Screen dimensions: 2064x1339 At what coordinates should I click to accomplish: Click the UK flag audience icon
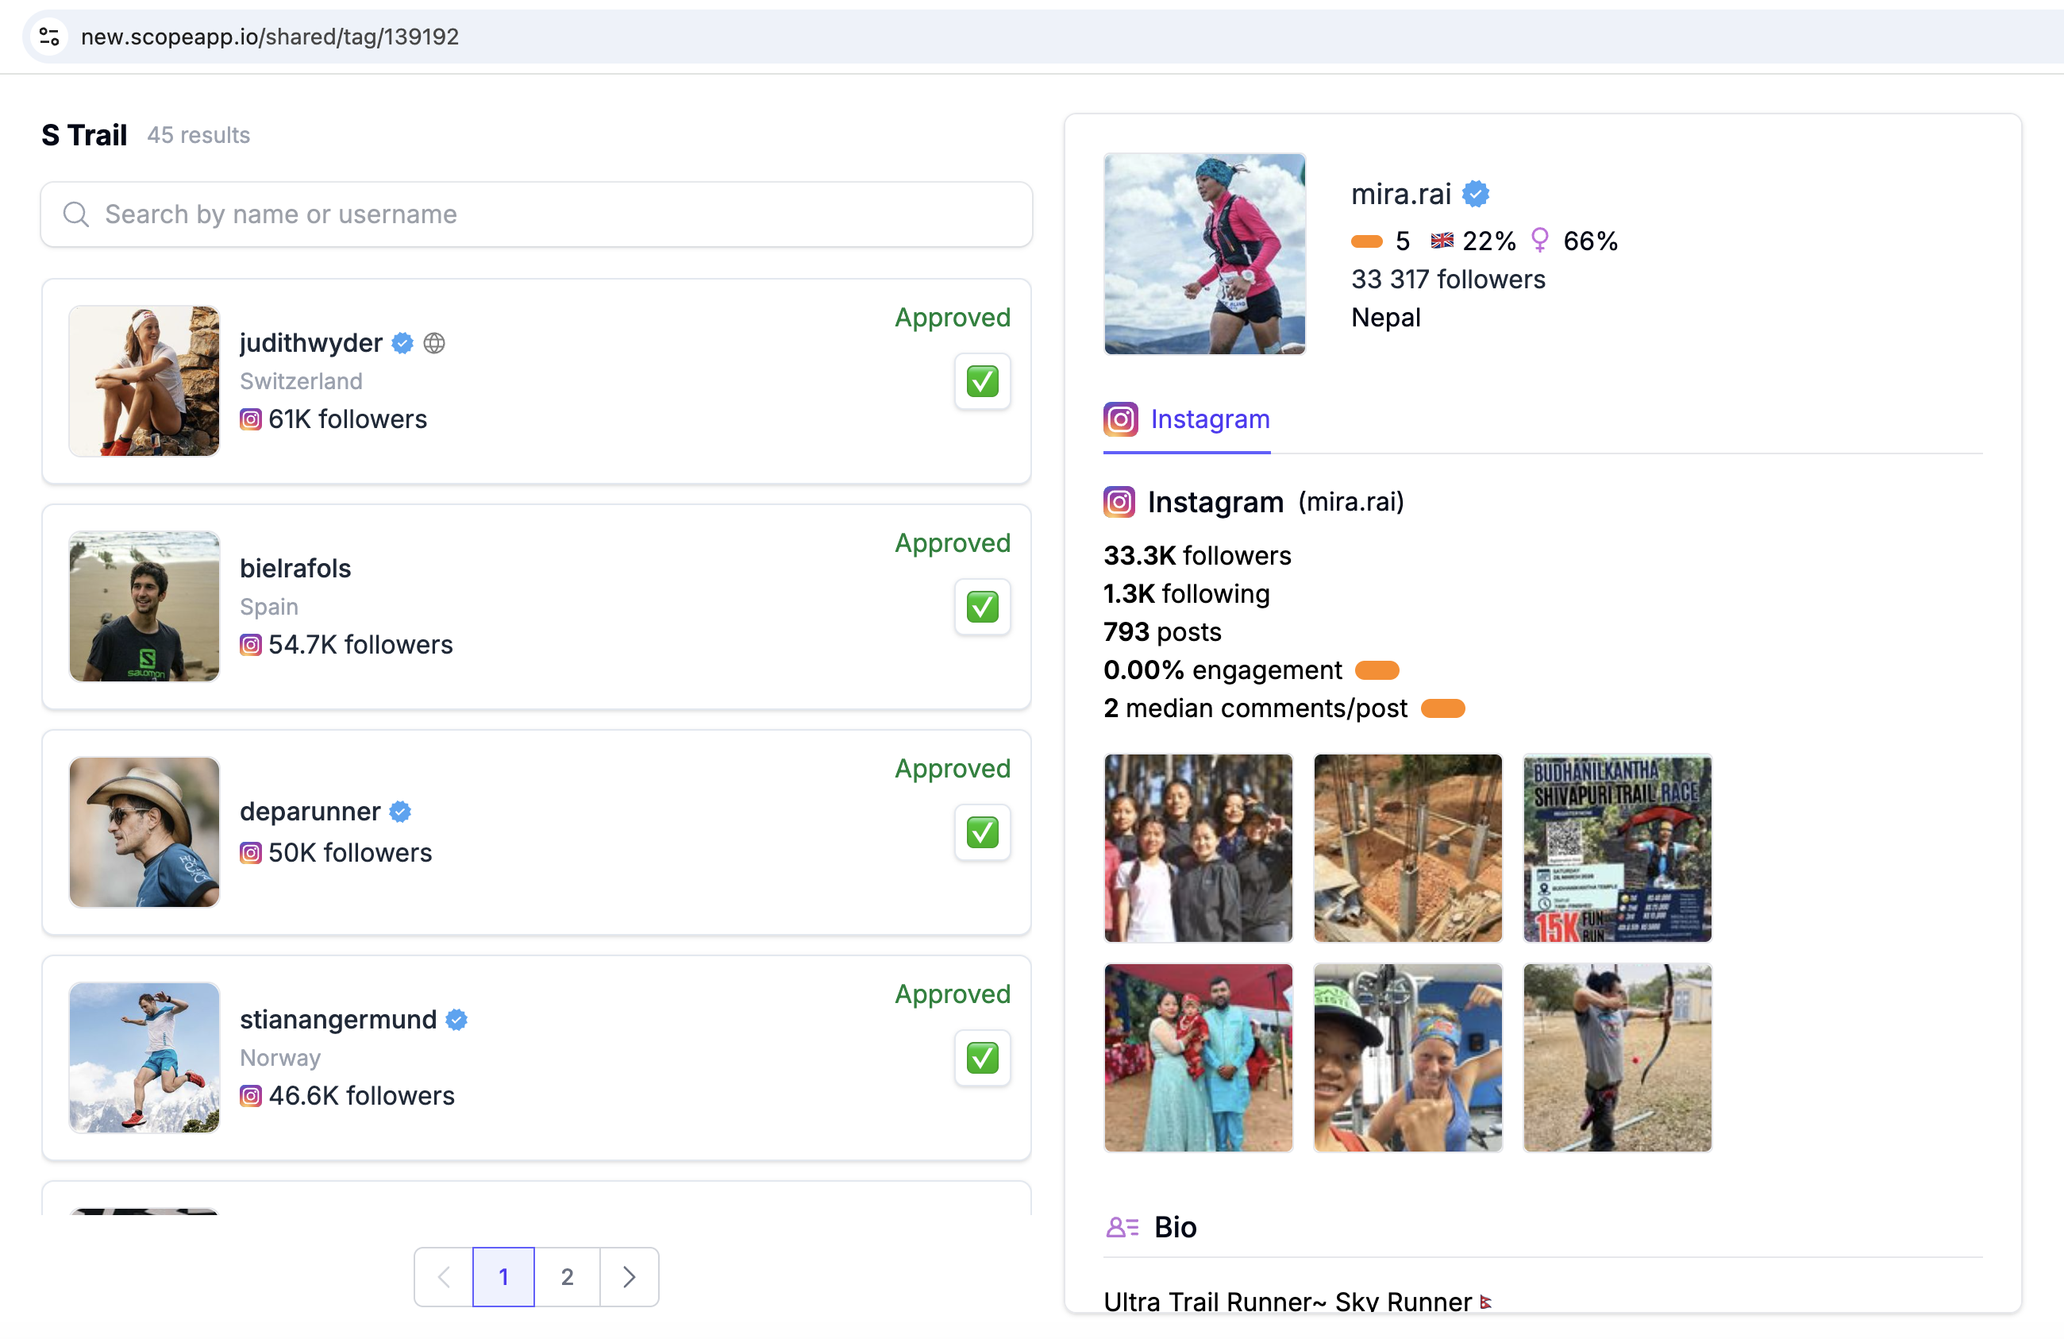coord(1442,241)
